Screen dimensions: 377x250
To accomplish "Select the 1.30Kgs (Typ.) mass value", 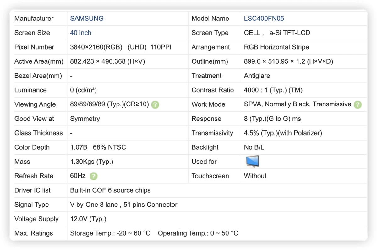I will (92, 162).
